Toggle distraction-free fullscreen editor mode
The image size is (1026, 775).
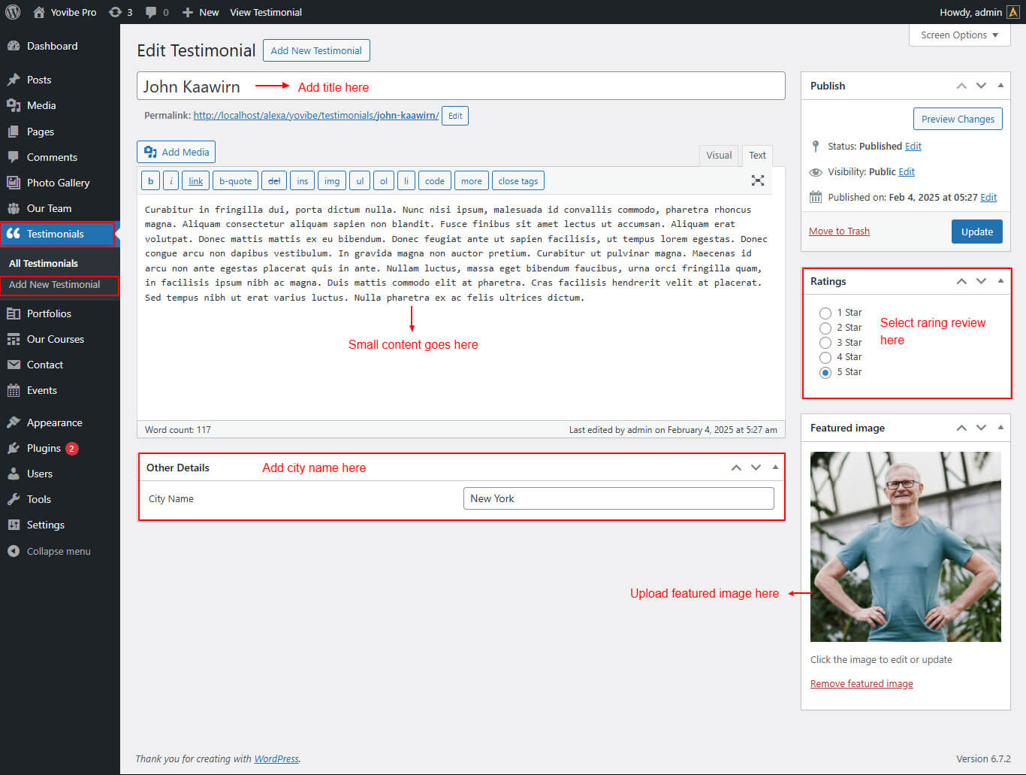pos(758,180)
